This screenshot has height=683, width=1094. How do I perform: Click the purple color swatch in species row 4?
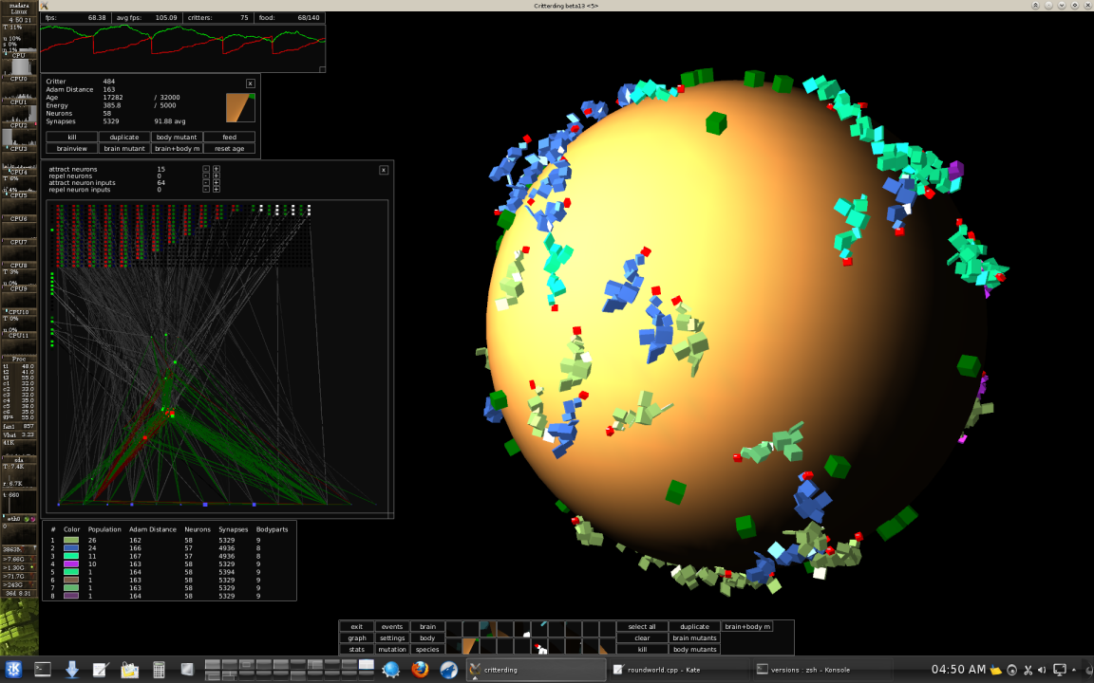[71, 563]
